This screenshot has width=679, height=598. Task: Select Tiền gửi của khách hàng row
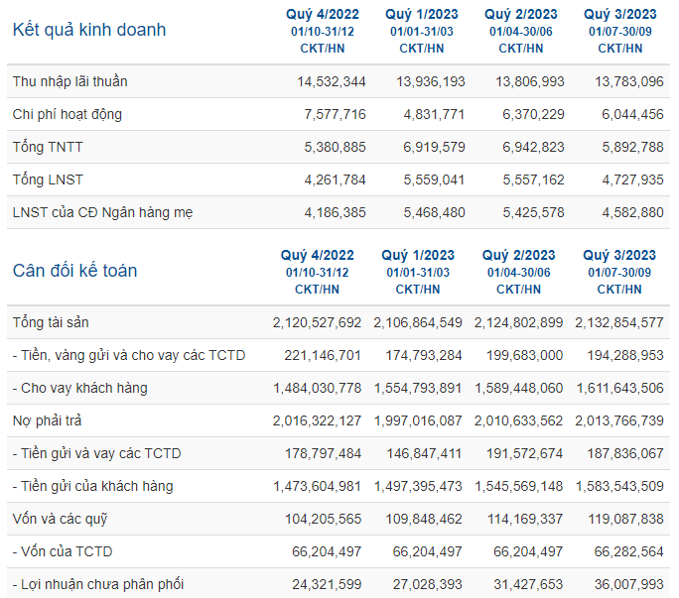339,486
